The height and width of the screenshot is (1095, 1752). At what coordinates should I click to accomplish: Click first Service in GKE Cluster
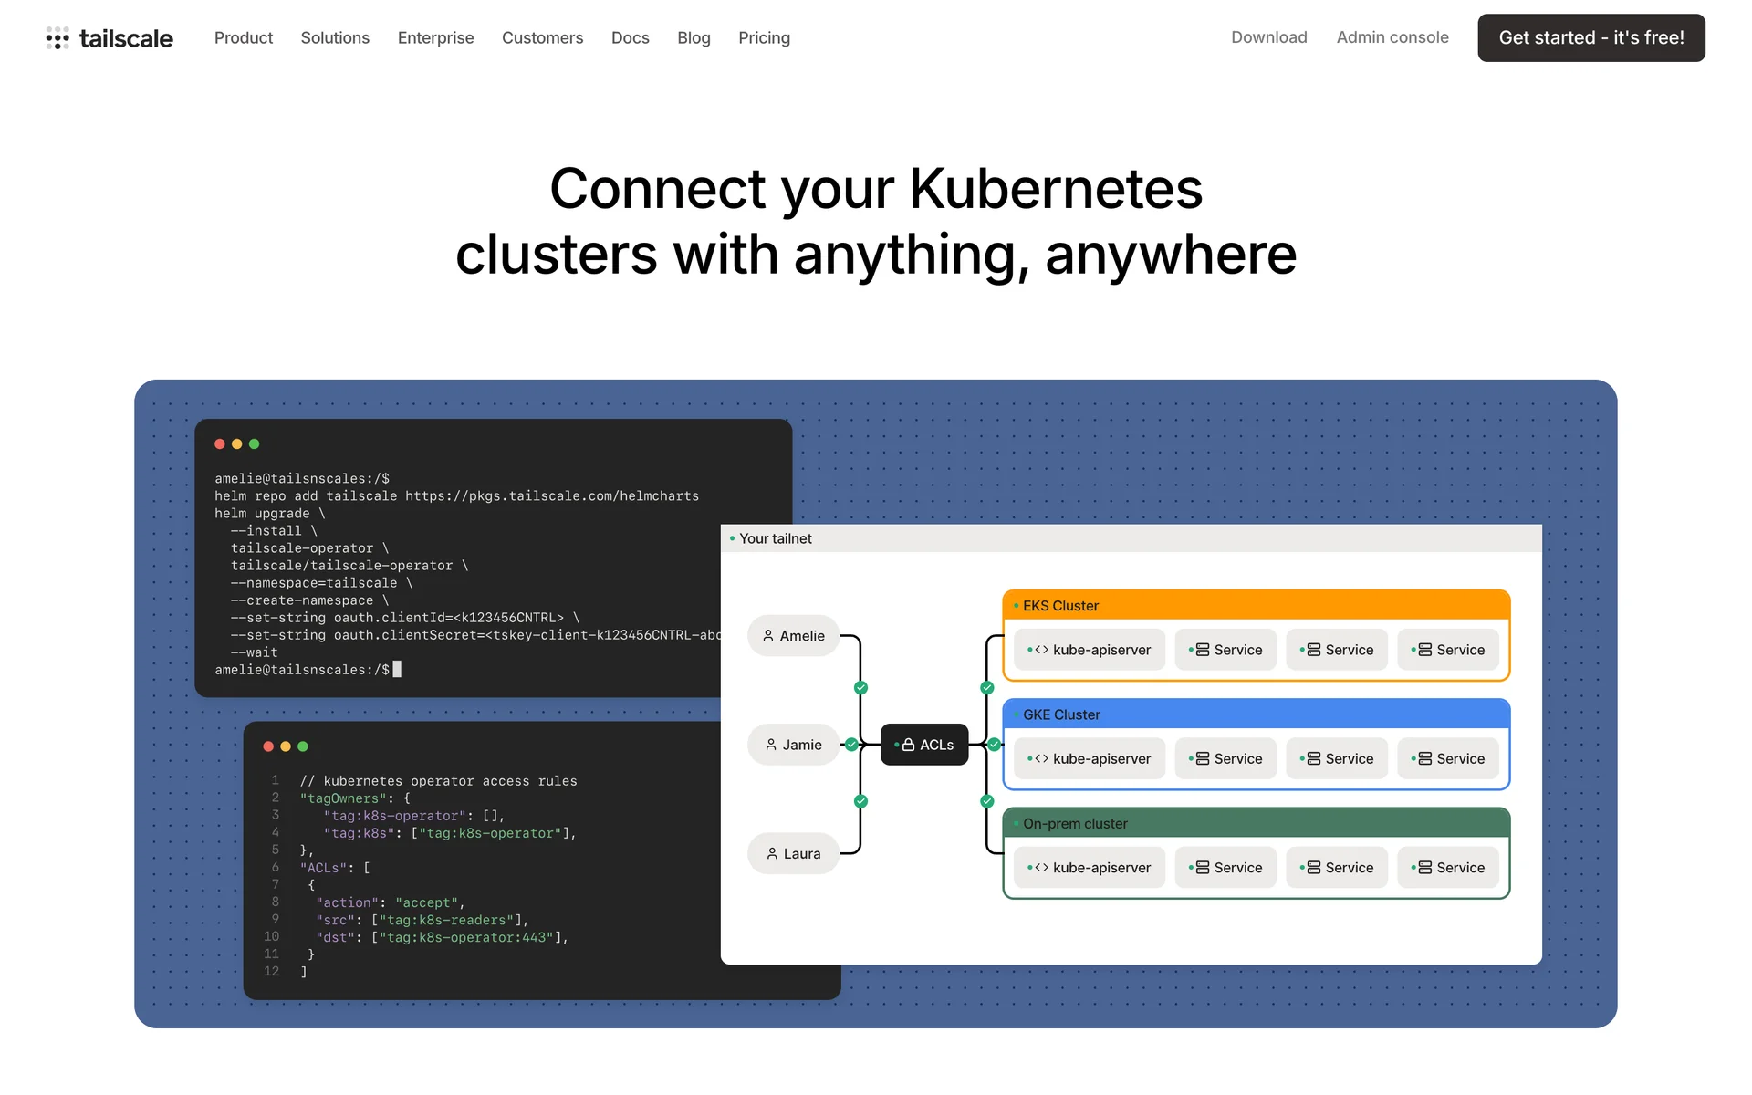tap(1225, 759)
